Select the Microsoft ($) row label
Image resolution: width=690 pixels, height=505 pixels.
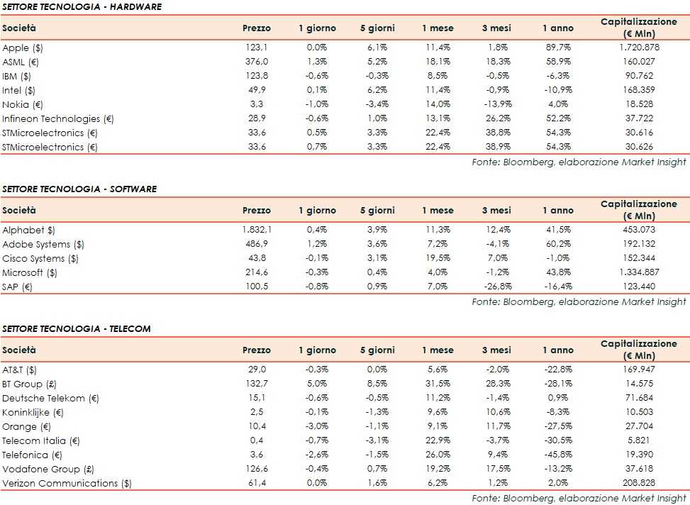point(30,272)
